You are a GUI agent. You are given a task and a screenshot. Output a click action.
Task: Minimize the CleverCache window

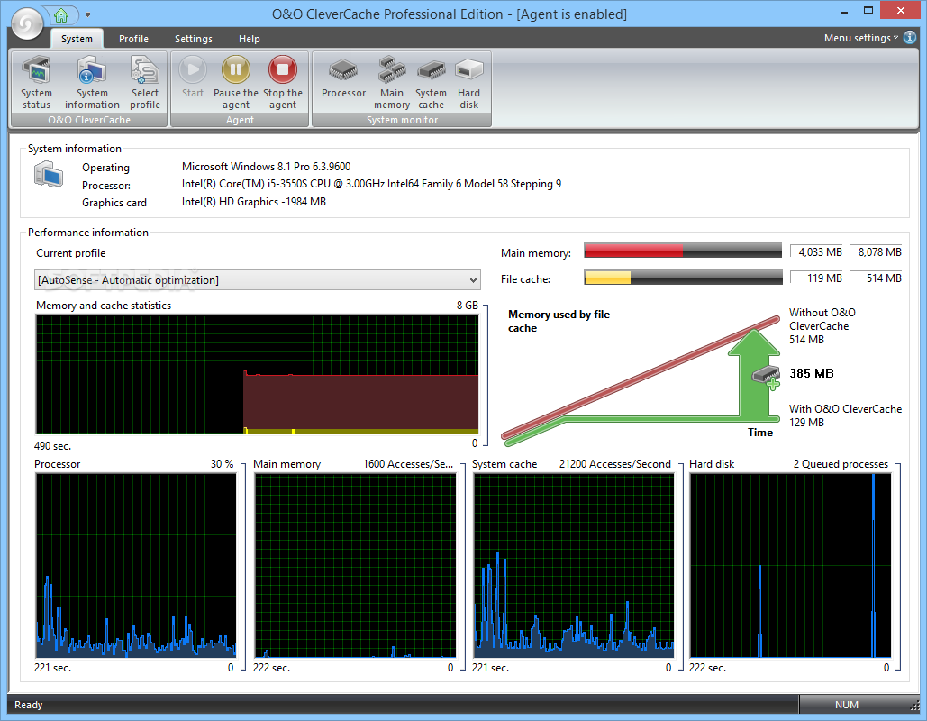(x=843, y=11)
